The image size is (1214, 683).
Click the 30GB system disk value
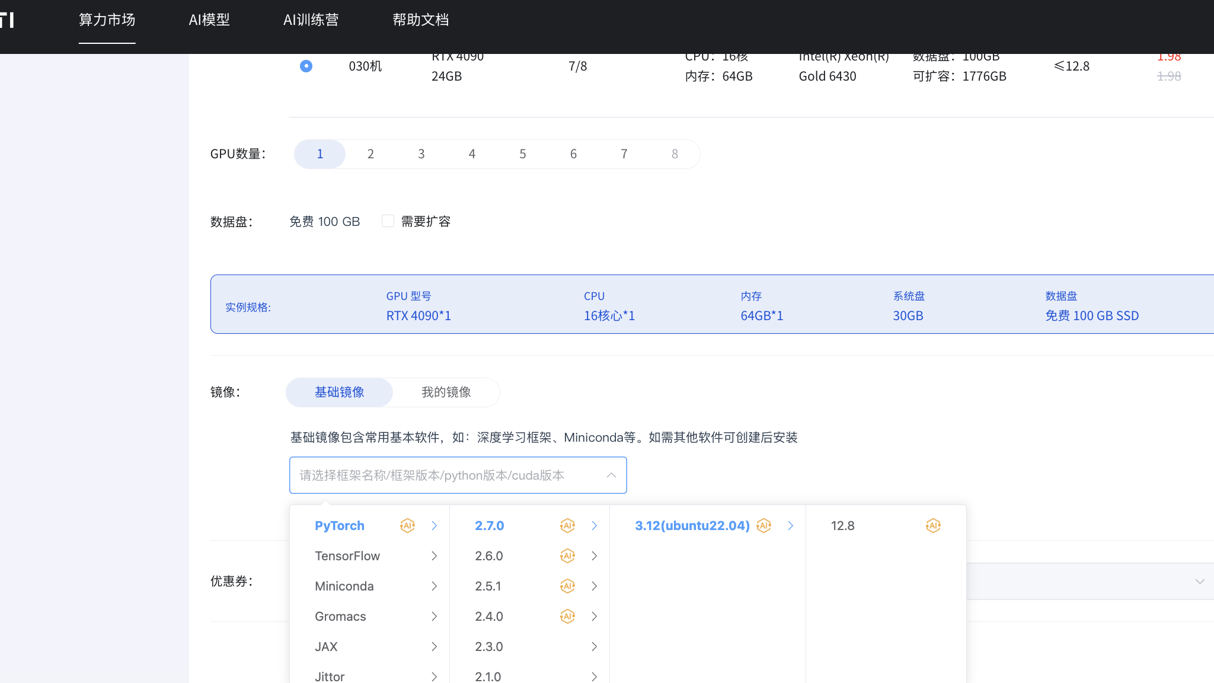[x=908, y=316]
